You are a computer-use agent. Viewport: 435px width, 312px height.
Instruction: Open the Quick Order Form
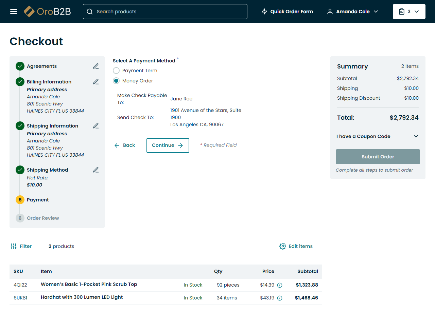coord(287,12)
